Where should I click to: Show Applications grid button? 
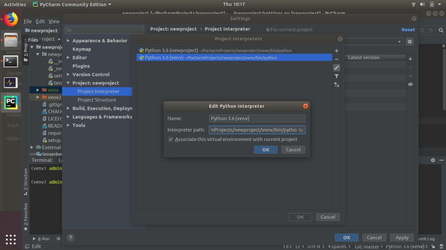pos(11,239)
